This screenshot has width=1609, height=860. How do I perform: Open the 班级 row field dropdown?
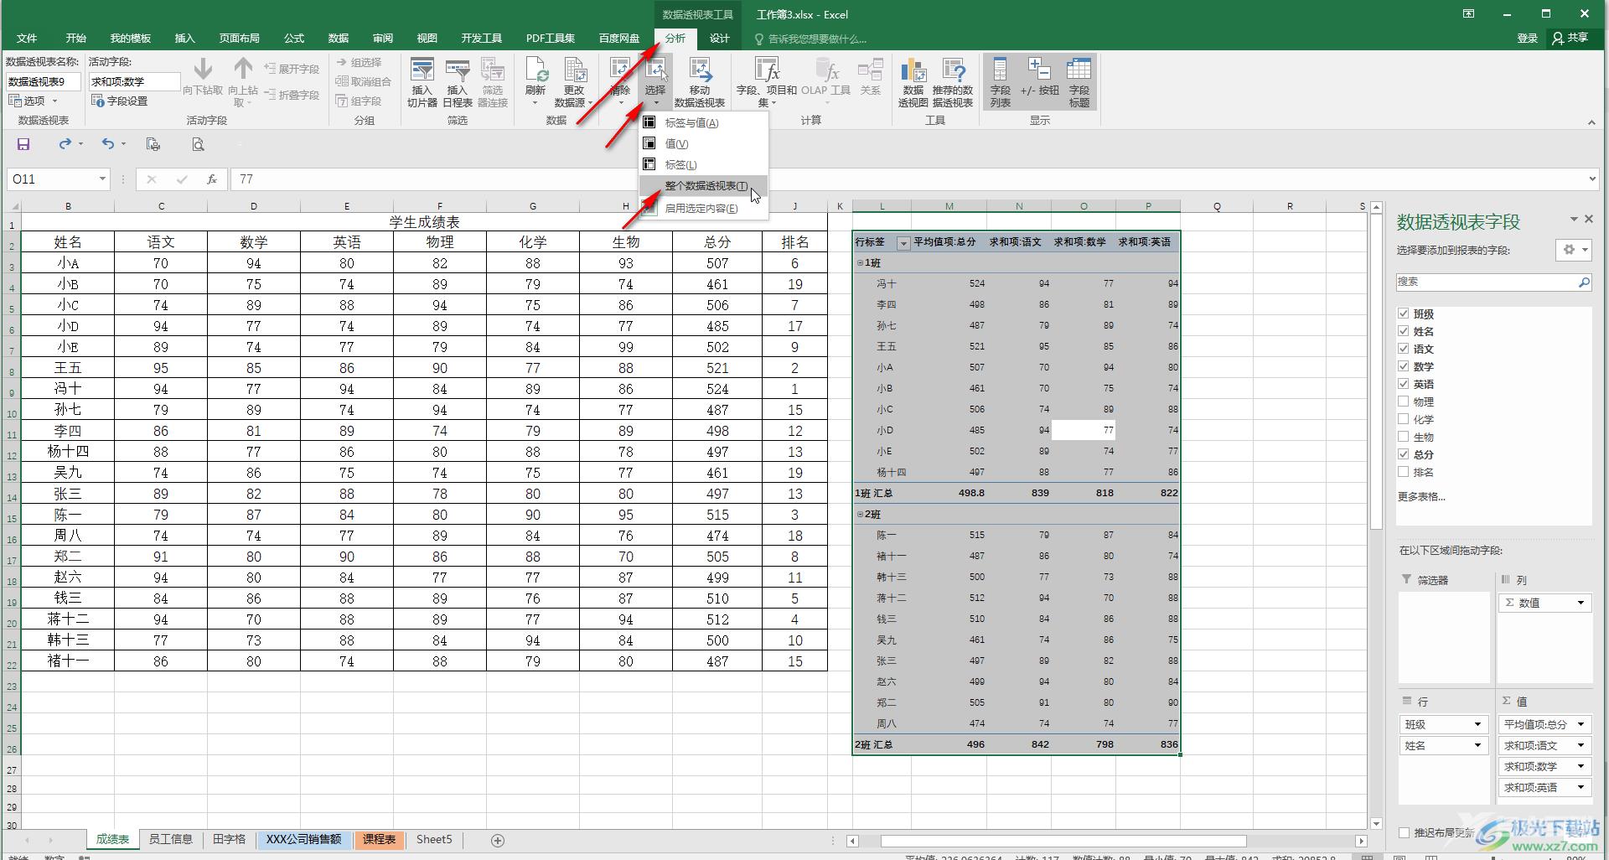point(1478,725)
